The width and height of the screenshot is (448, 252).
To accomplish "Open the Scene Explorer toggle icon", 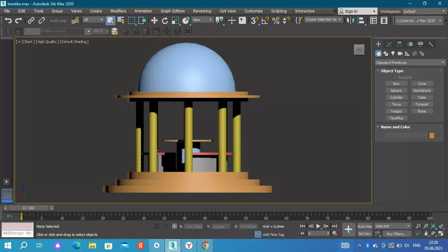I will (374, 20).
